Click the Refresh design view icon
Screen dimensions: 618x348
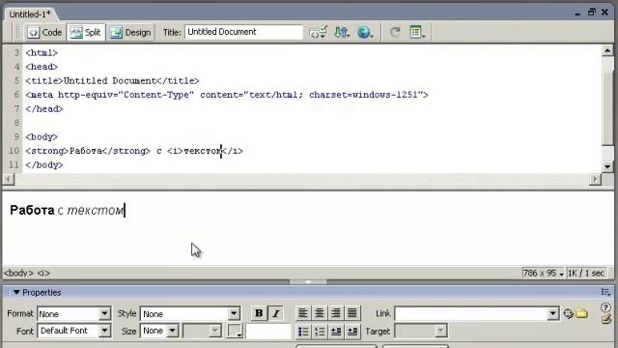click(x=395, y=32)
